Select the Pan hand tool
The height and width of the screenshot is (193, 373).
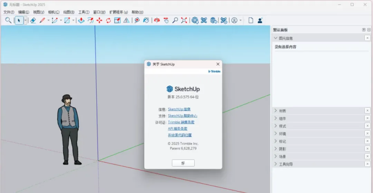pos(166,20)
